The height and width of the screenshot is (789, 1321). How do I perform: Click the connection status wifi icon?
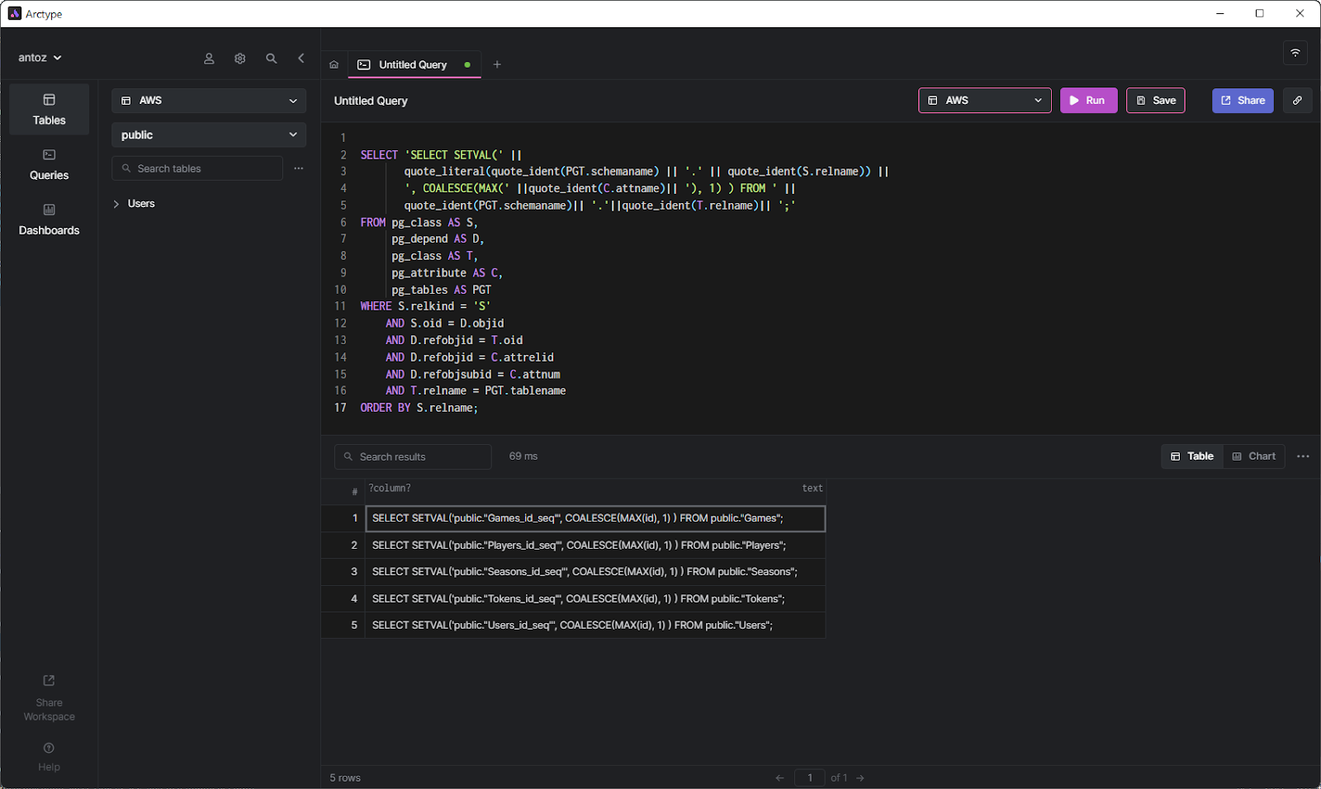coord(1295,53)
